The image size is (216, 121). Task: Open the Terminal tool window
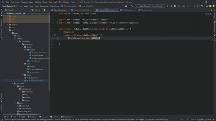click(x=44, y=117)
